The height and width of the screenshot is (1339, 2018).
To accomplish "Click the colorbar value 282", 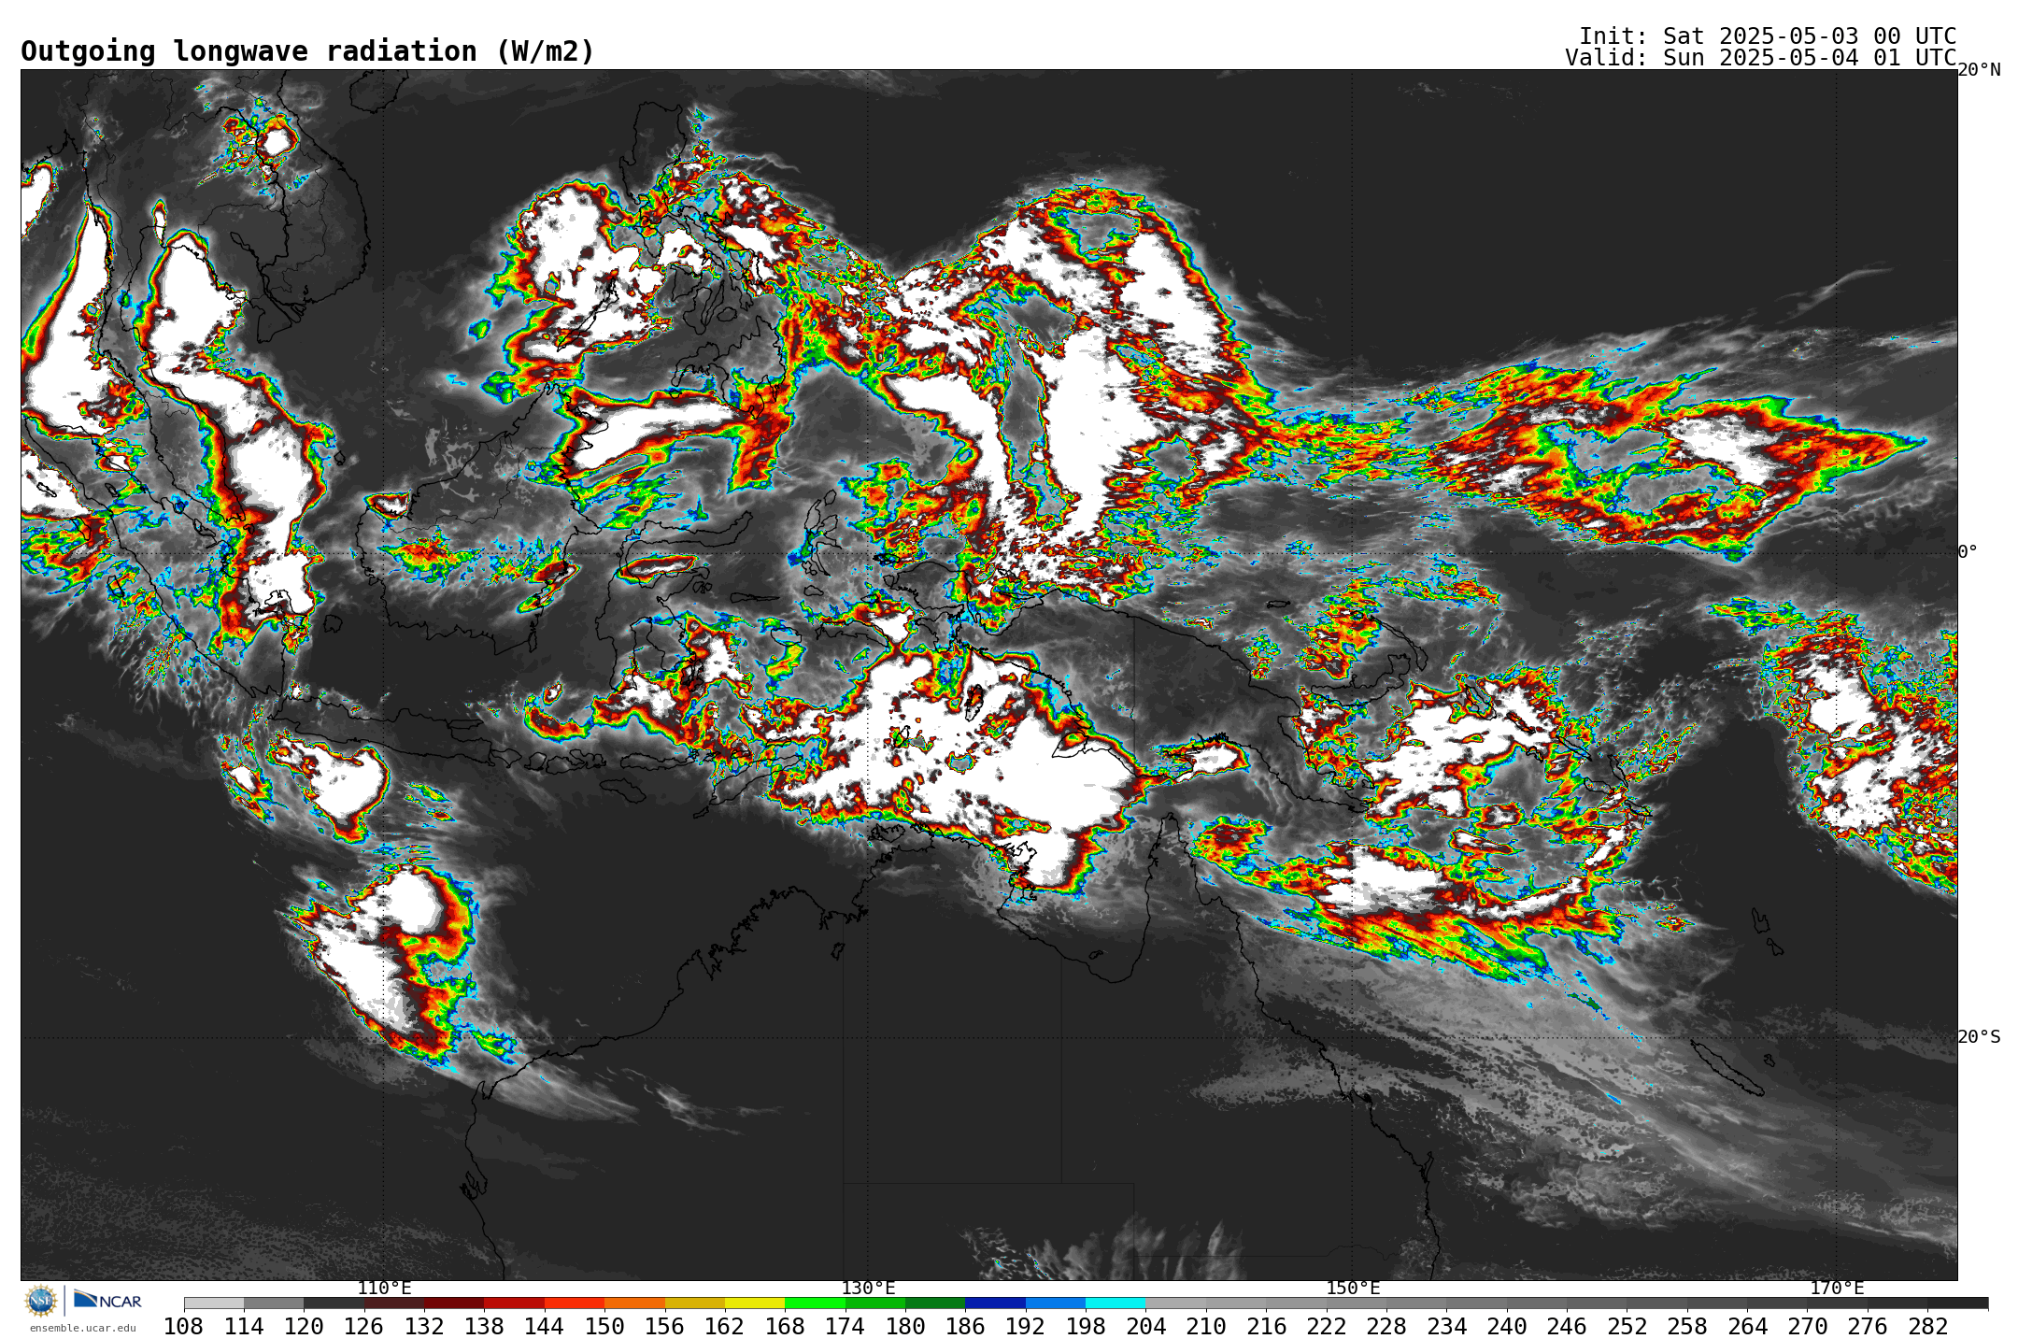I will tap(1927, 1327).
